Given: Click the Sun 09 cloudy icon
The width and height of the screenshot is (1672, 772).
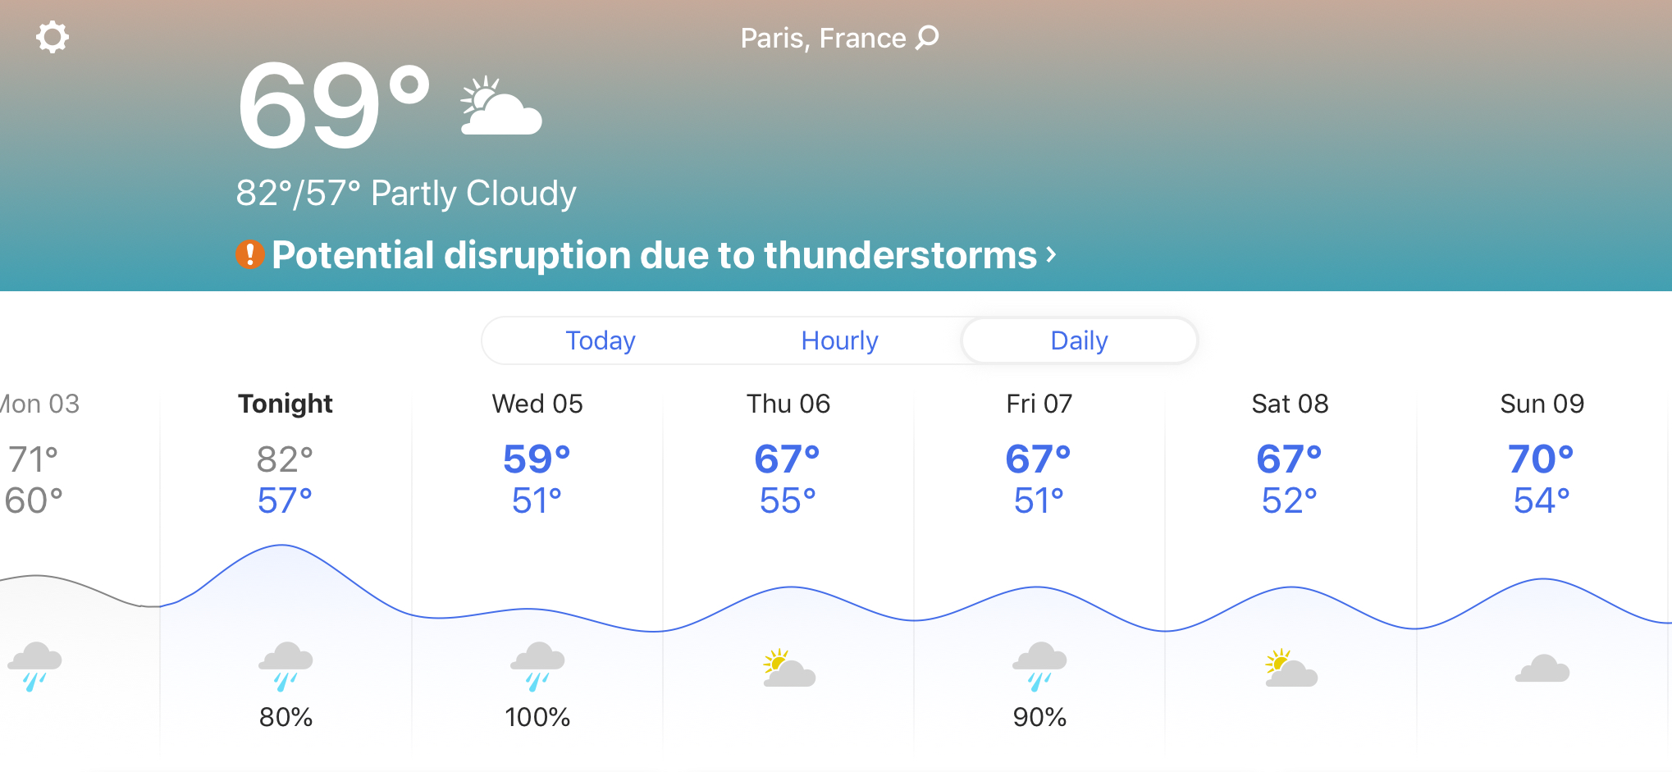Looking at the screenshot, I should click(x=1542, y=669).
